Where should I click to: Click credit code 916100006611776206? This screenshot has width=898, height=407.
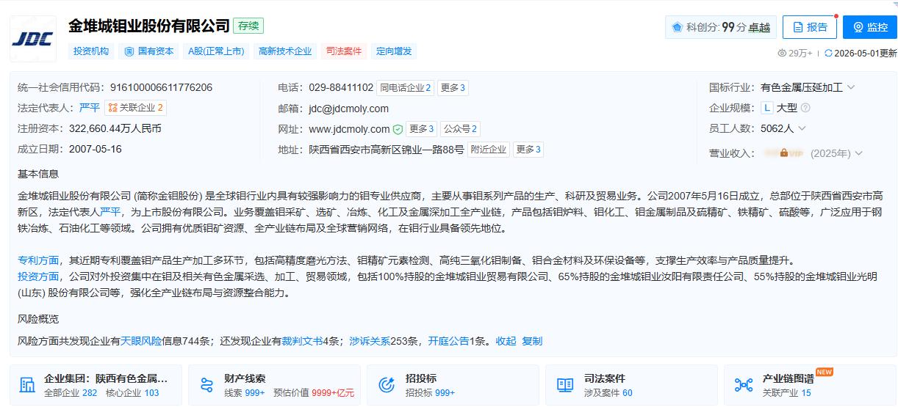(x=161, y=87)
